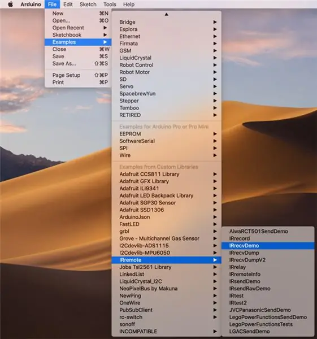Open the LGACSendDemo example sketch

click(x=268, y=331)
